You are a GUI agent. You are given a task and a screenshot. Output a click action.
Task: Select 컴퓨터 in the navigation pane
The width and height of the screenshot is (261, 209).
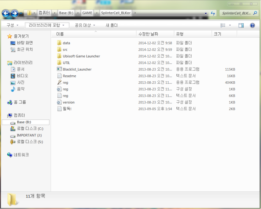(16, 115)
